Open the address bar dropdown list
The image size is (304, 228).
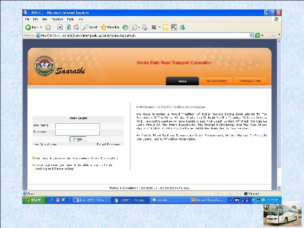(x=252, y=35)
